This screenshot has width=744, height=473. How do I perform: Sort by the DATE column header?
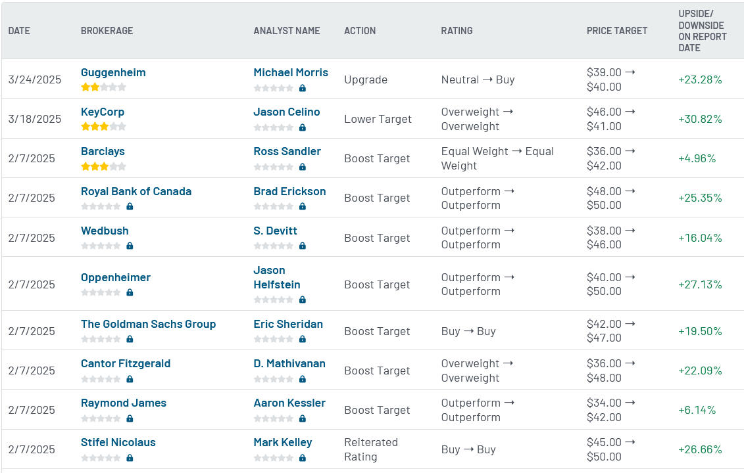tap(19, 31)
